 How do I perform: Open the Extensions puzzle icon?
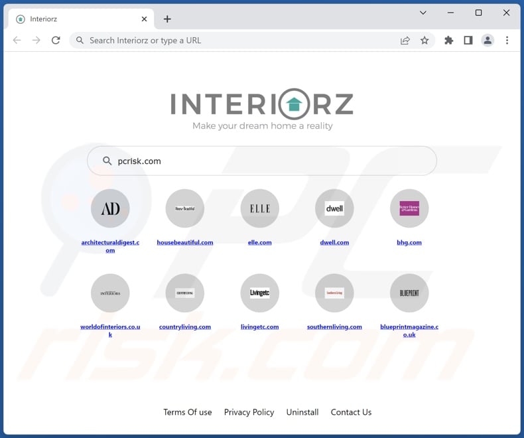(x=449, y=40)
